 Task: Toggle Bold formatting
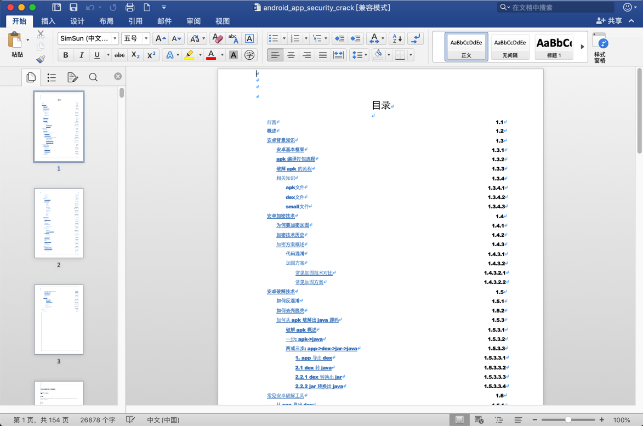[x=66, y=55]
